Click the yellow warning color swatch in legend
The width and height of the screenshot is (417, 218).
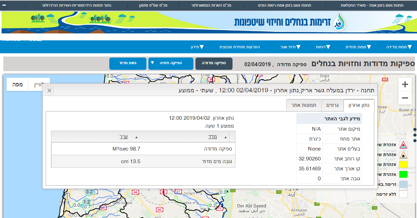pos(403,164)
